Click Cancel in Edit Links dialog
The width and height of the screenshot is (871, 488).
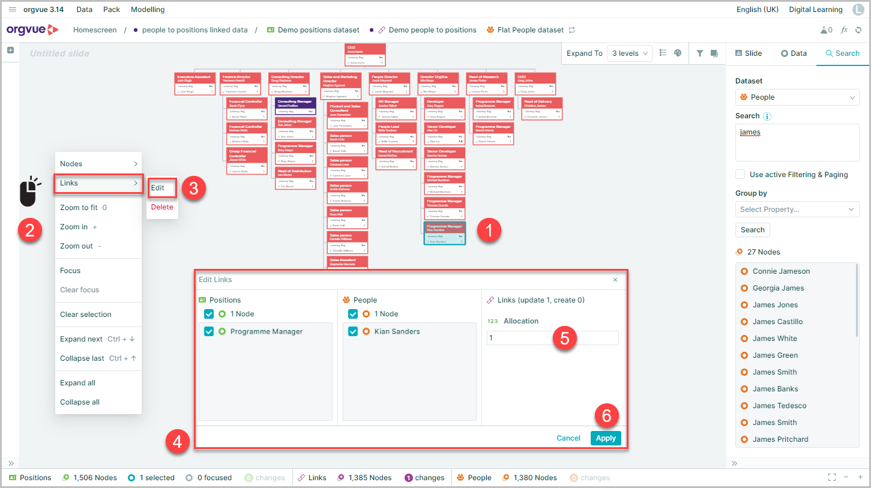coord(568,438)
